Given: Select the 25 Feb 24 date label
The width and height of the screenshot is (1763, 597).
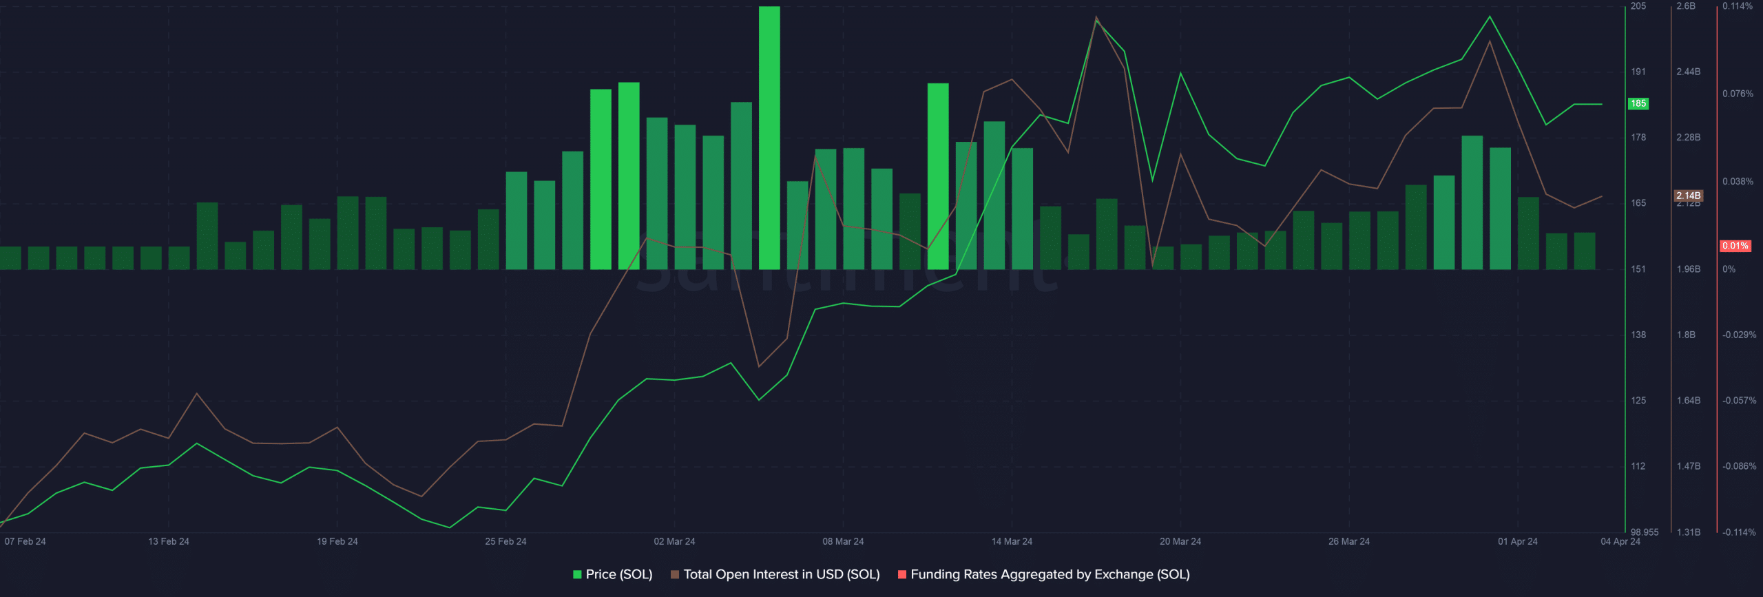Looking at the screenshot, I should pos(505,541).
